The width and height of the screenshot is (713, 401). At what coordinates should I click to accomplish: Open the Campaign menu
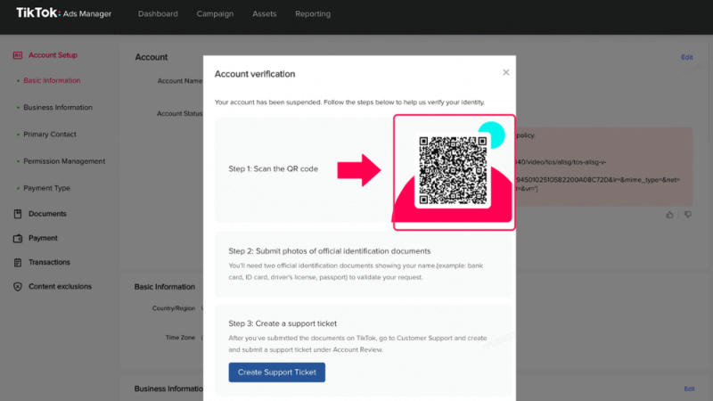pyautogui.click(x=215, y=14)
